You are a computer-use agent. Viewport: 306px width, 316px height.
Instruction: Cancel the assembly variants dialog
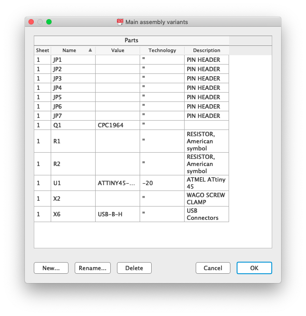(213, 268)
